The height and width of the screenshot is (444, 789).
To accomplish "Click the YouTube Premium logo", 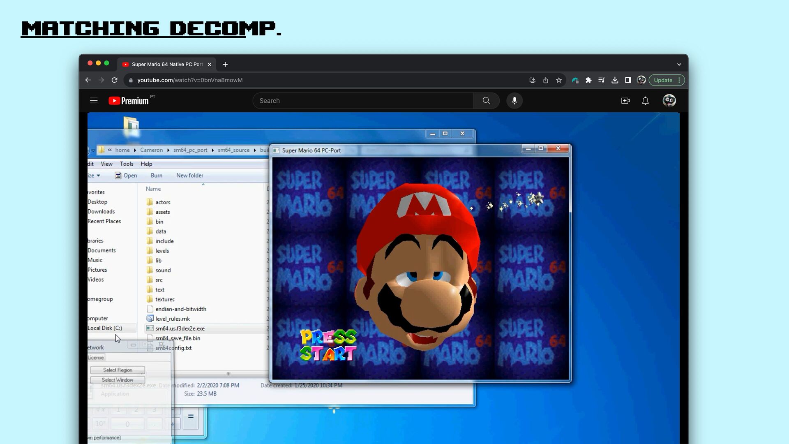I will pos(129,101).
